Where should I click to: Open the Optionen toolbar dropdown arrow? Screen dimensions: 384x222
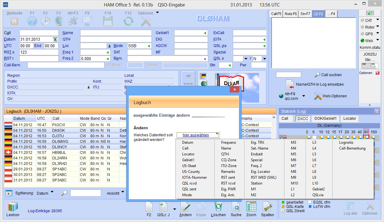point(157,13)
